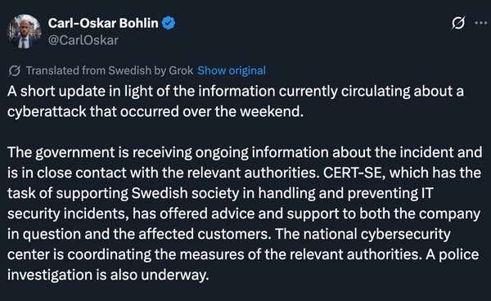
Task: Open Carl-Oskar Bohlin's profile picture
Action: pos(24,31)
